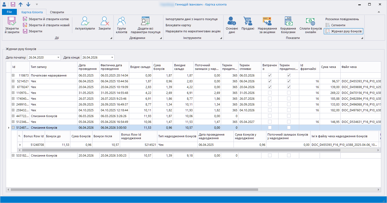Open the Дата кінця date dropdown
Viewport: 387px width, 203px height.
pos(112,57)
